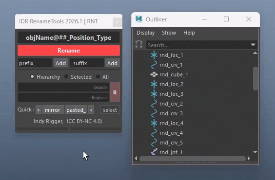This screenshot has height=180, width=275.
Task: Click Add next to the prefix_ field
Action: click(60, 63)
